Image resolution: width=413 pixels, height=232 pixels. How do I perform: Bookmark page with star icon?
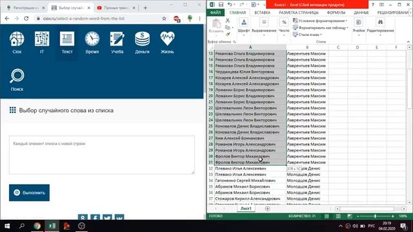[x=164, y=19]
